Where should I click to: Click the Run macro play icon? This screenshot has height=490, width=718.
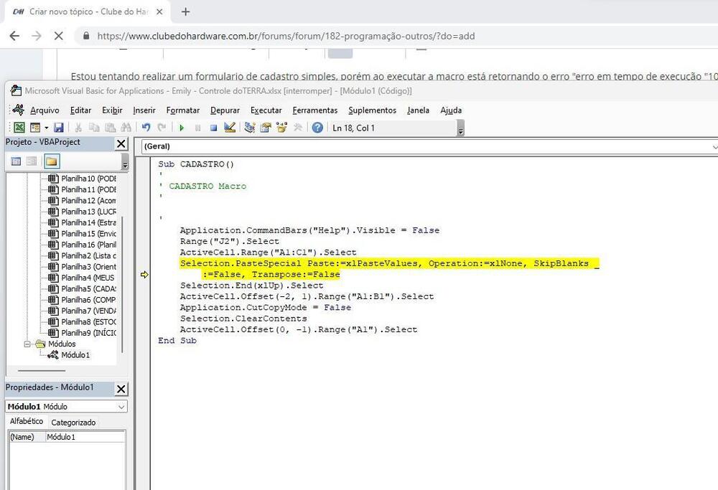click(x=182, y=128)
